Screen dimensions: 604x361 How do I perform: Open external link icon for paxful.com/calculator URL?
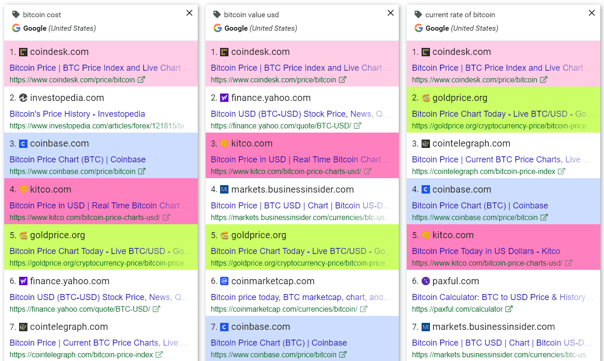[509, 309]
